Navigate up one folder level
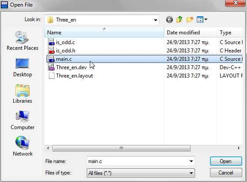The image size is (247, 182). click(x=180, y=20)
